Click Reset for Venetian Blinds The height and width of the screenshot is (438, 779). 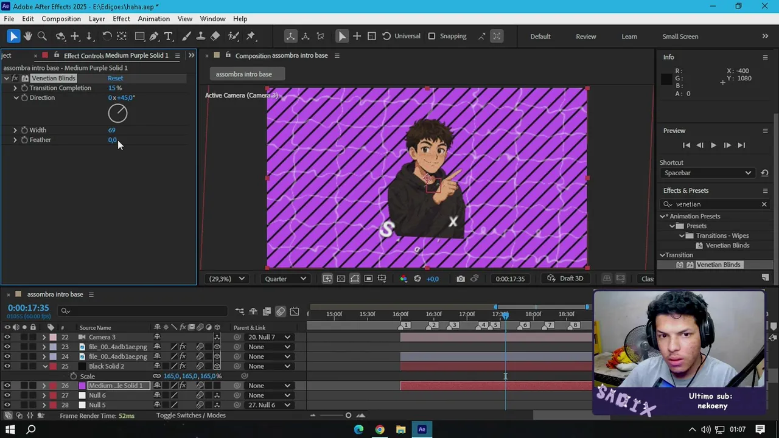[x=115, y=78]
